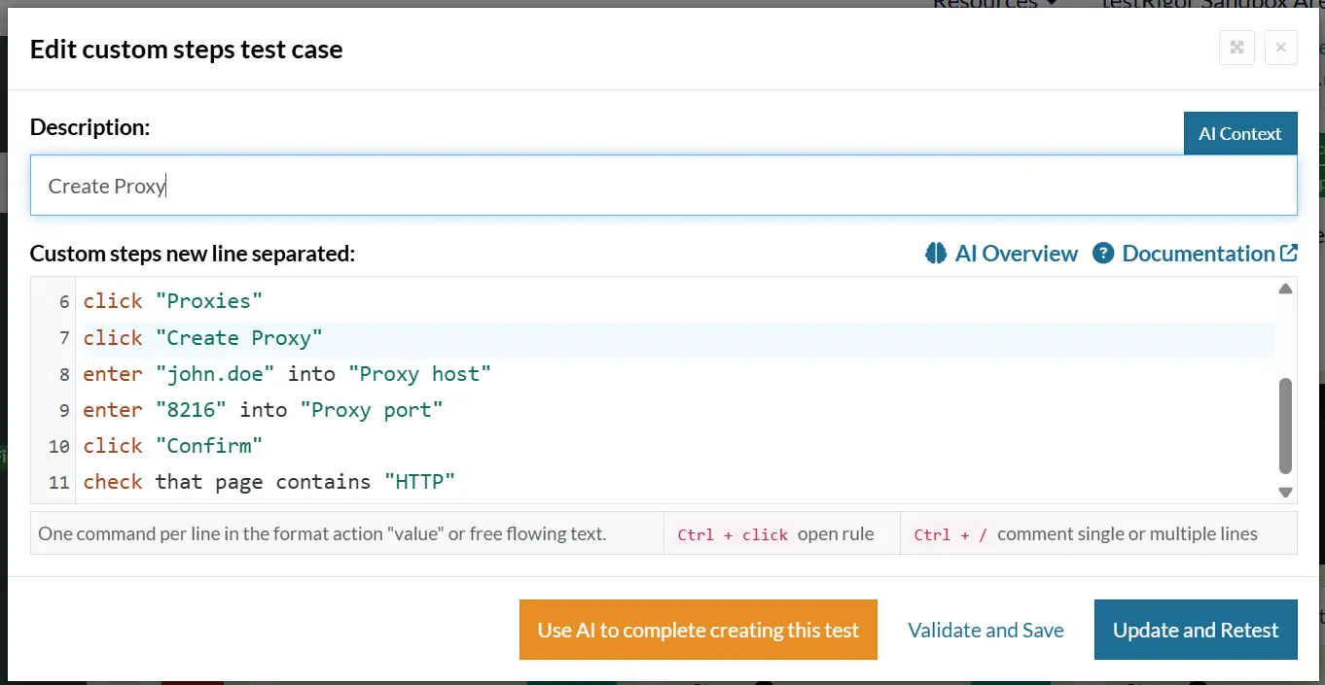Focus the Description field containing Create Proxy
This screenshot has width=1325, height=685.
click(662, 186)
